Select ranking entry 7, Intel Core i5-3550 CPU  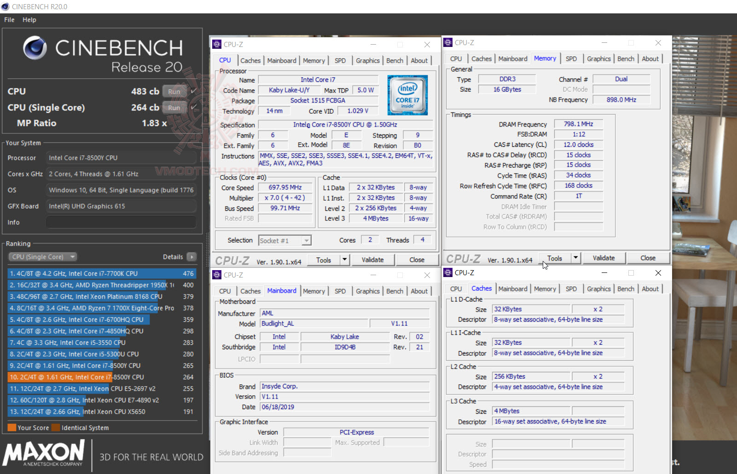coord(102,342)
